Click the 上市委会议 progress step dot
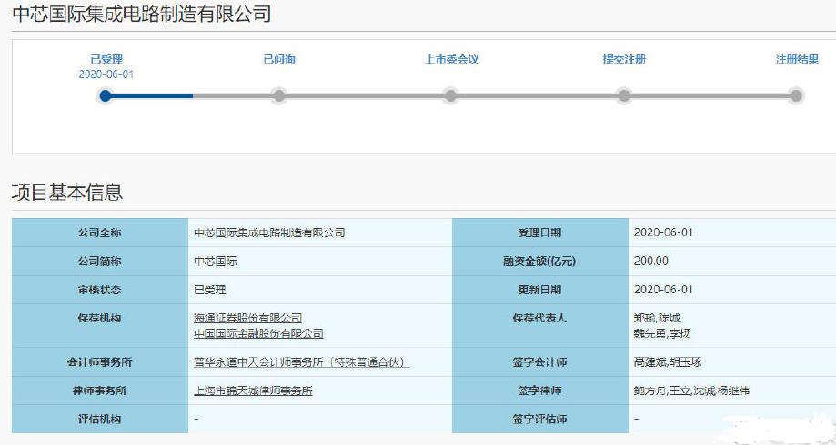The width and height of the screenshot is (836, 445). click(451, 96)
